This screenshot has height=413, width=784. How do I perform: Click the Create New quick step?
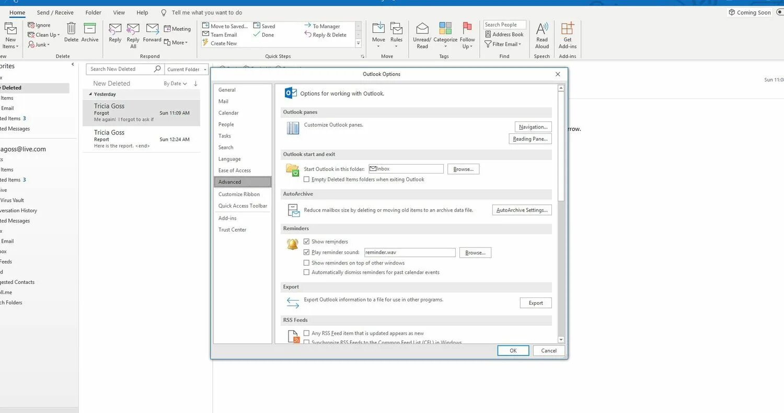pos(220,43)
